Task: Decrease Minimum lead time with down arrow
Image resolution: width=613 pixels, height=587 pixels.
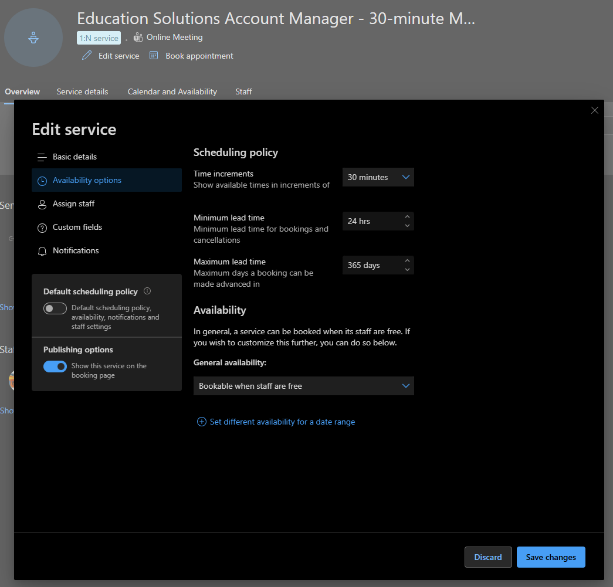Action: pos(407,226)
